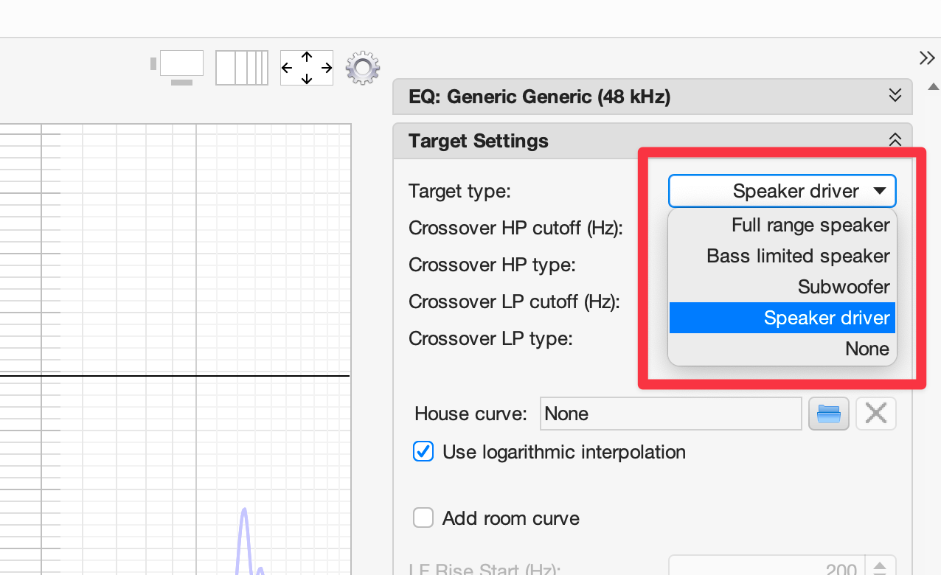
Task: Click the folder icon to load house curve
Action: tap(829, 414)
